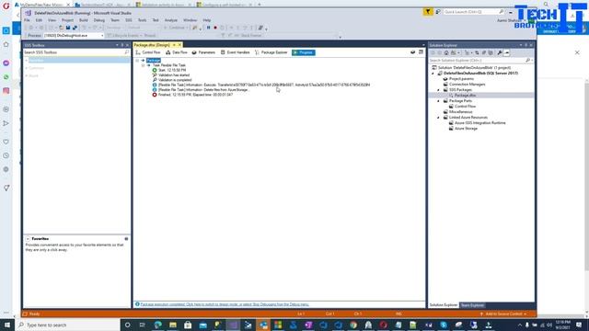
Task: Open the Microsoft Store icon on taskbar
Action: 188,325
